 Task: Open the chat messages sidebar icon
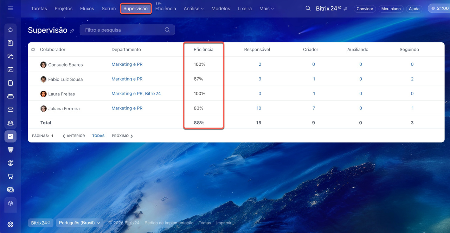[x=11, y=56]
